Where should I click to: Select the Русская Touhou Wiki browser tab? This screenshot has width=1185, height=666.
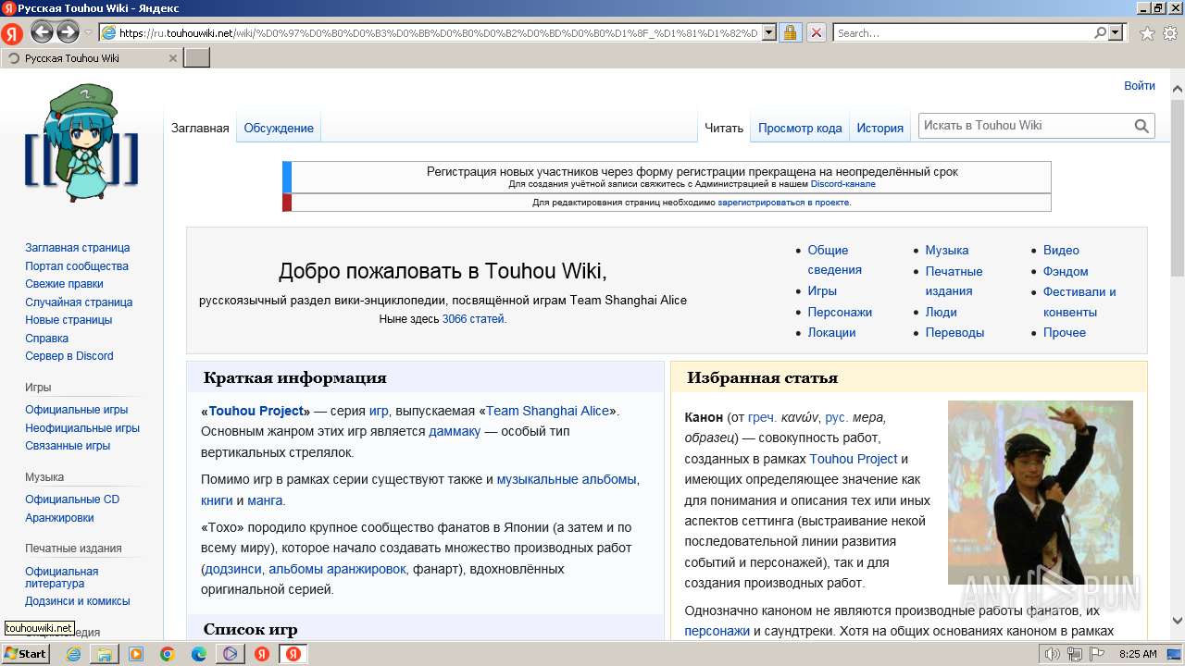coord(91,58)
